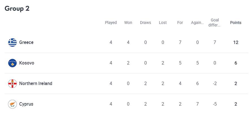Click the truncated Against column header
This screenshot has width=252, height=116.
coord(197,23)
